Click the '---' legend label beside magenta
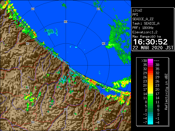Viewport: 175px width, 131px height. click(x=156, y=61)
